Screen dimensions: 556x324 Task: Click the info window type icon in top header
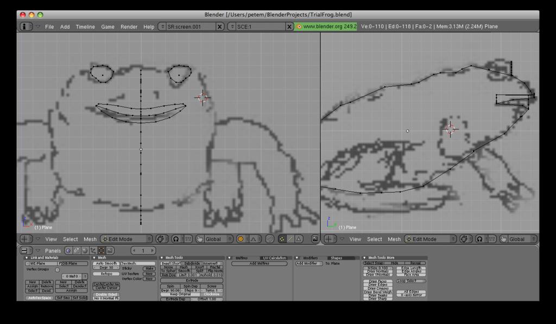25,27
